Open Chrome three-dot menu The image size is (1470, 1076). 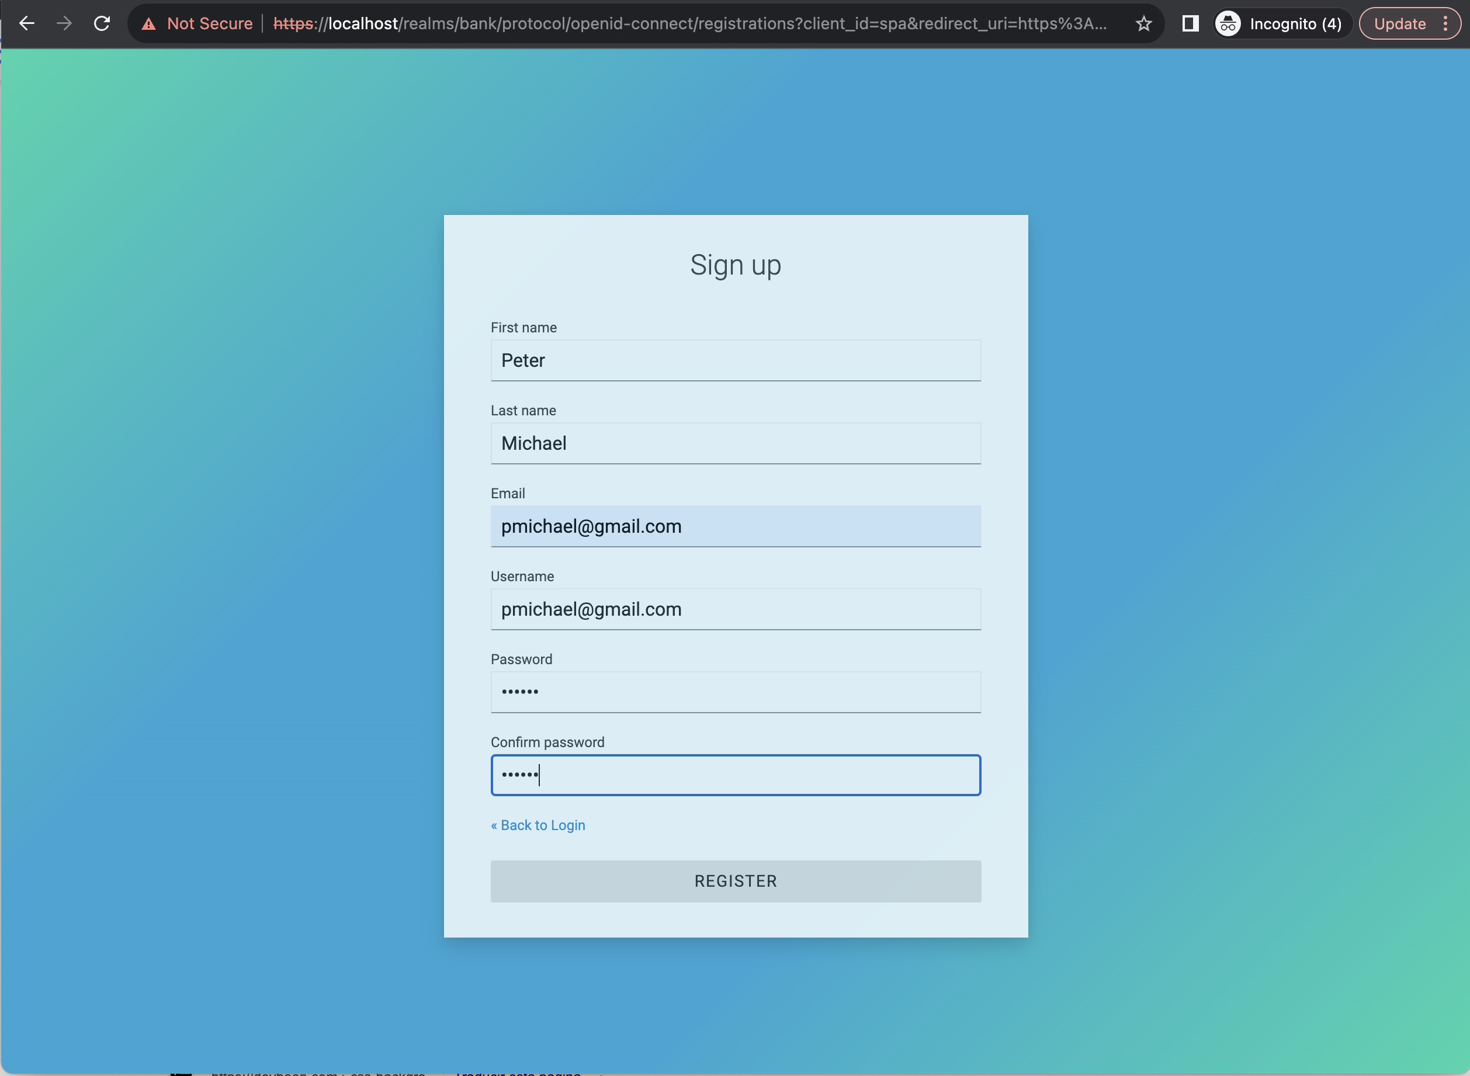1445,24
